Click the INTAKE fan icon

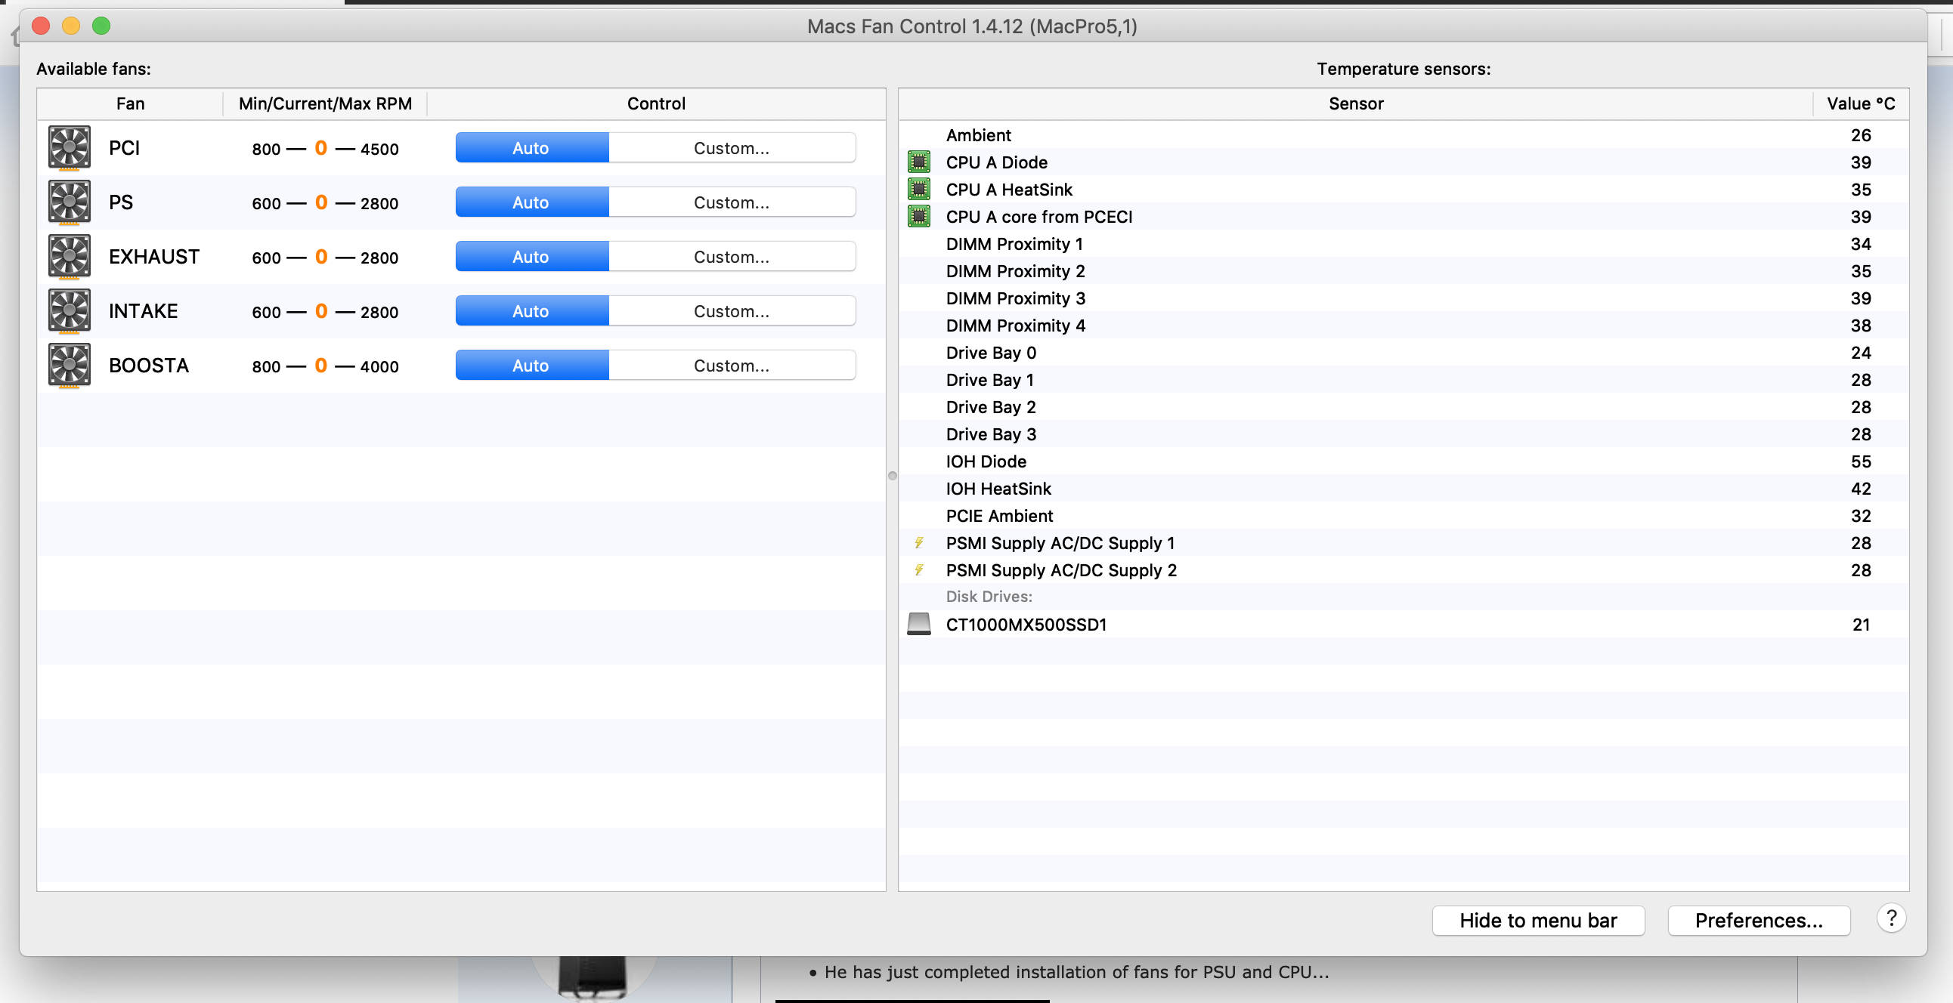coord(69,310)
